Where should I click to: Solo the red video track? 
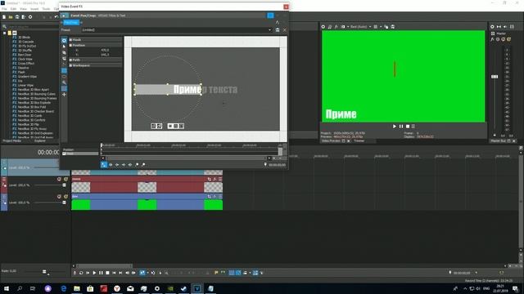pos(65,180)
